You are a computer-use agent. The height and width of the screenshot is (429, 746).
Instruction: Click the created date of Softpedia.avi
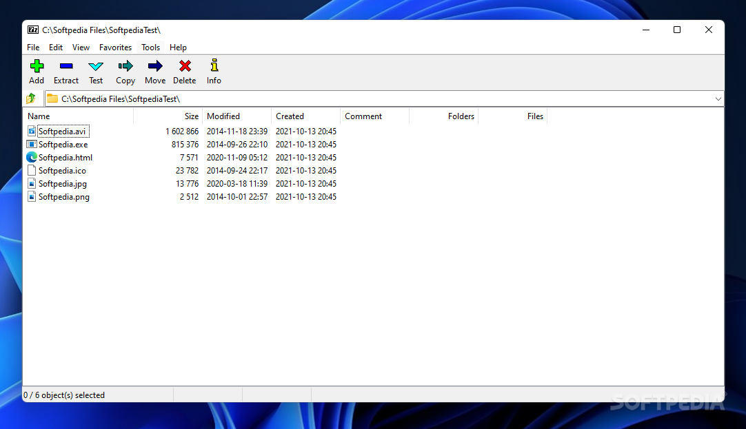point(306,131)
